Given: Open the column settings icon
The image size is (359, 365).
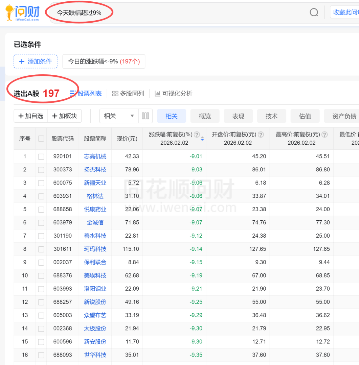Looking at the screenshot, I should (145, 116).
